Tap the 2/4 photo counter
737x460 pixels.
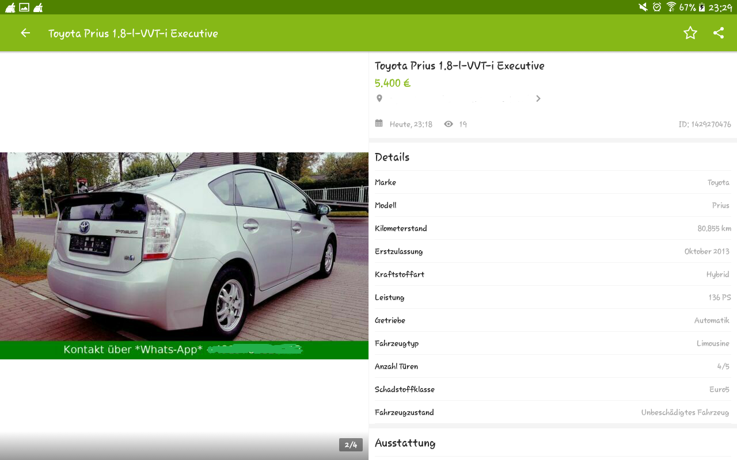[351, 444]
